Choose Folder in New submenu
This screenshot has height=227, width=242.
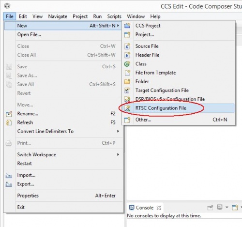pyautogui.click(x=179, y=81)
